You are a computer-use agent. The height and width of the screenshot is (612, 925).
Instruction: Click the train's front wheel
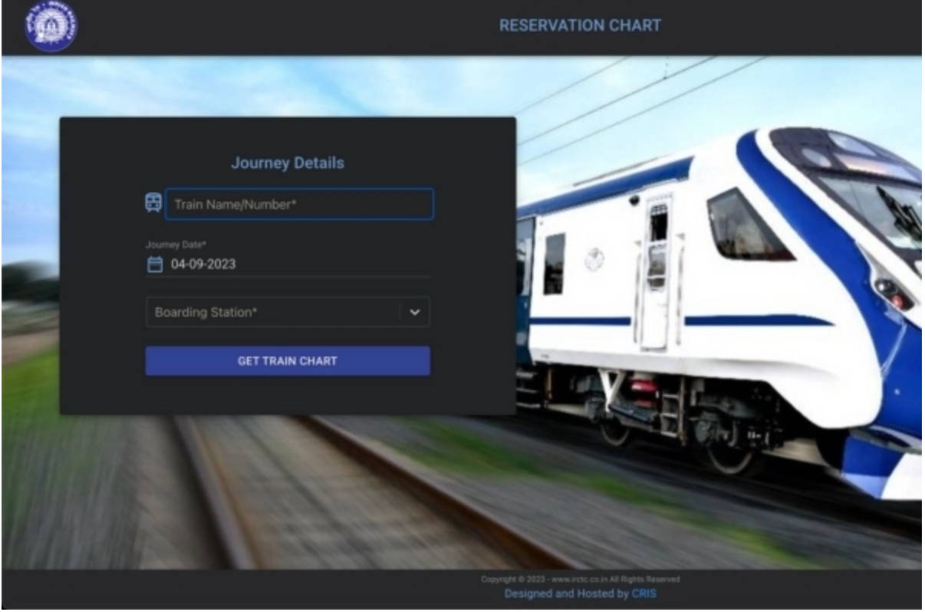[x=730, y=452]
